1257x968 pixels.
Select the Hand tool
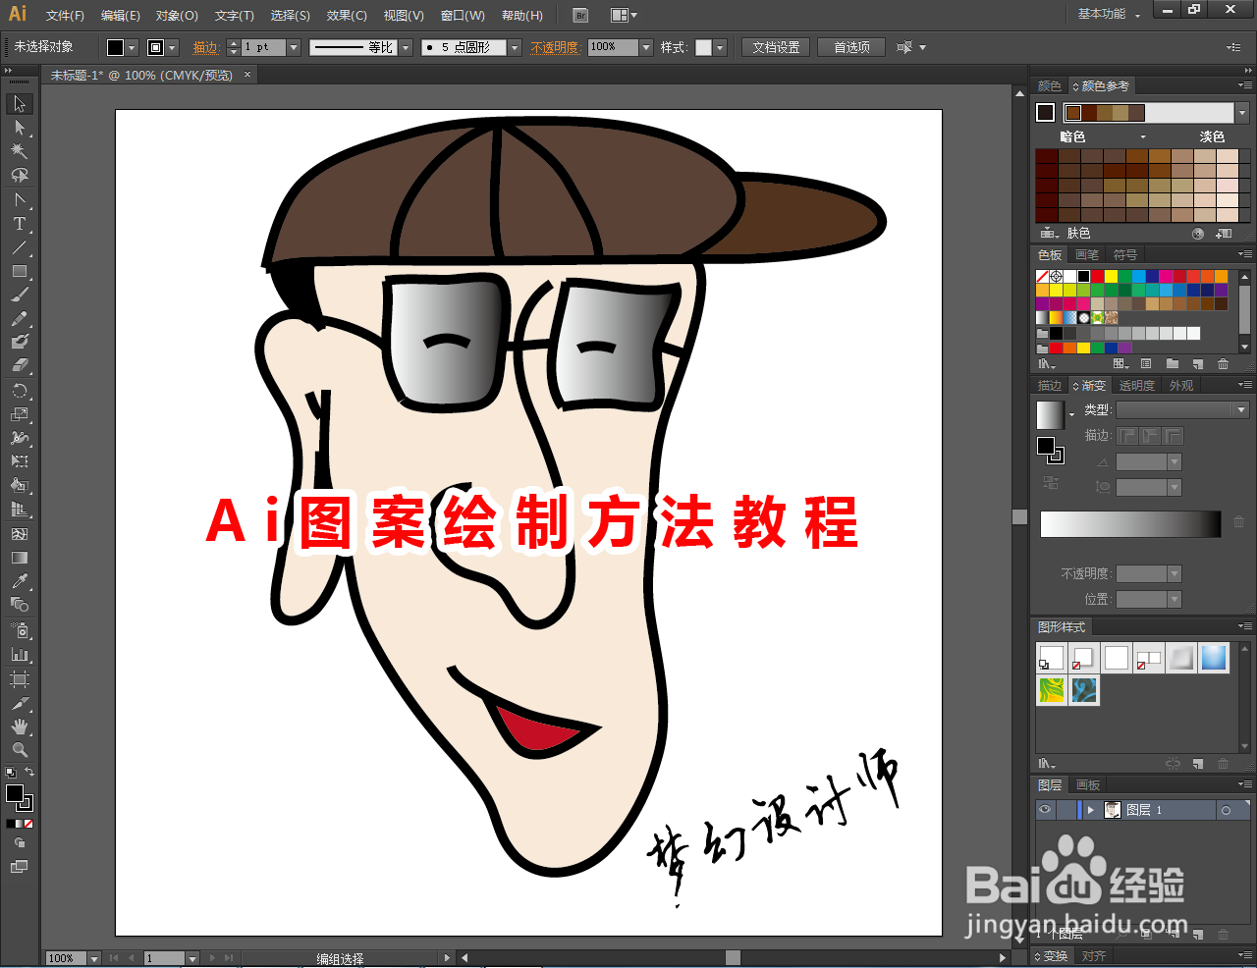coord(20,726)
